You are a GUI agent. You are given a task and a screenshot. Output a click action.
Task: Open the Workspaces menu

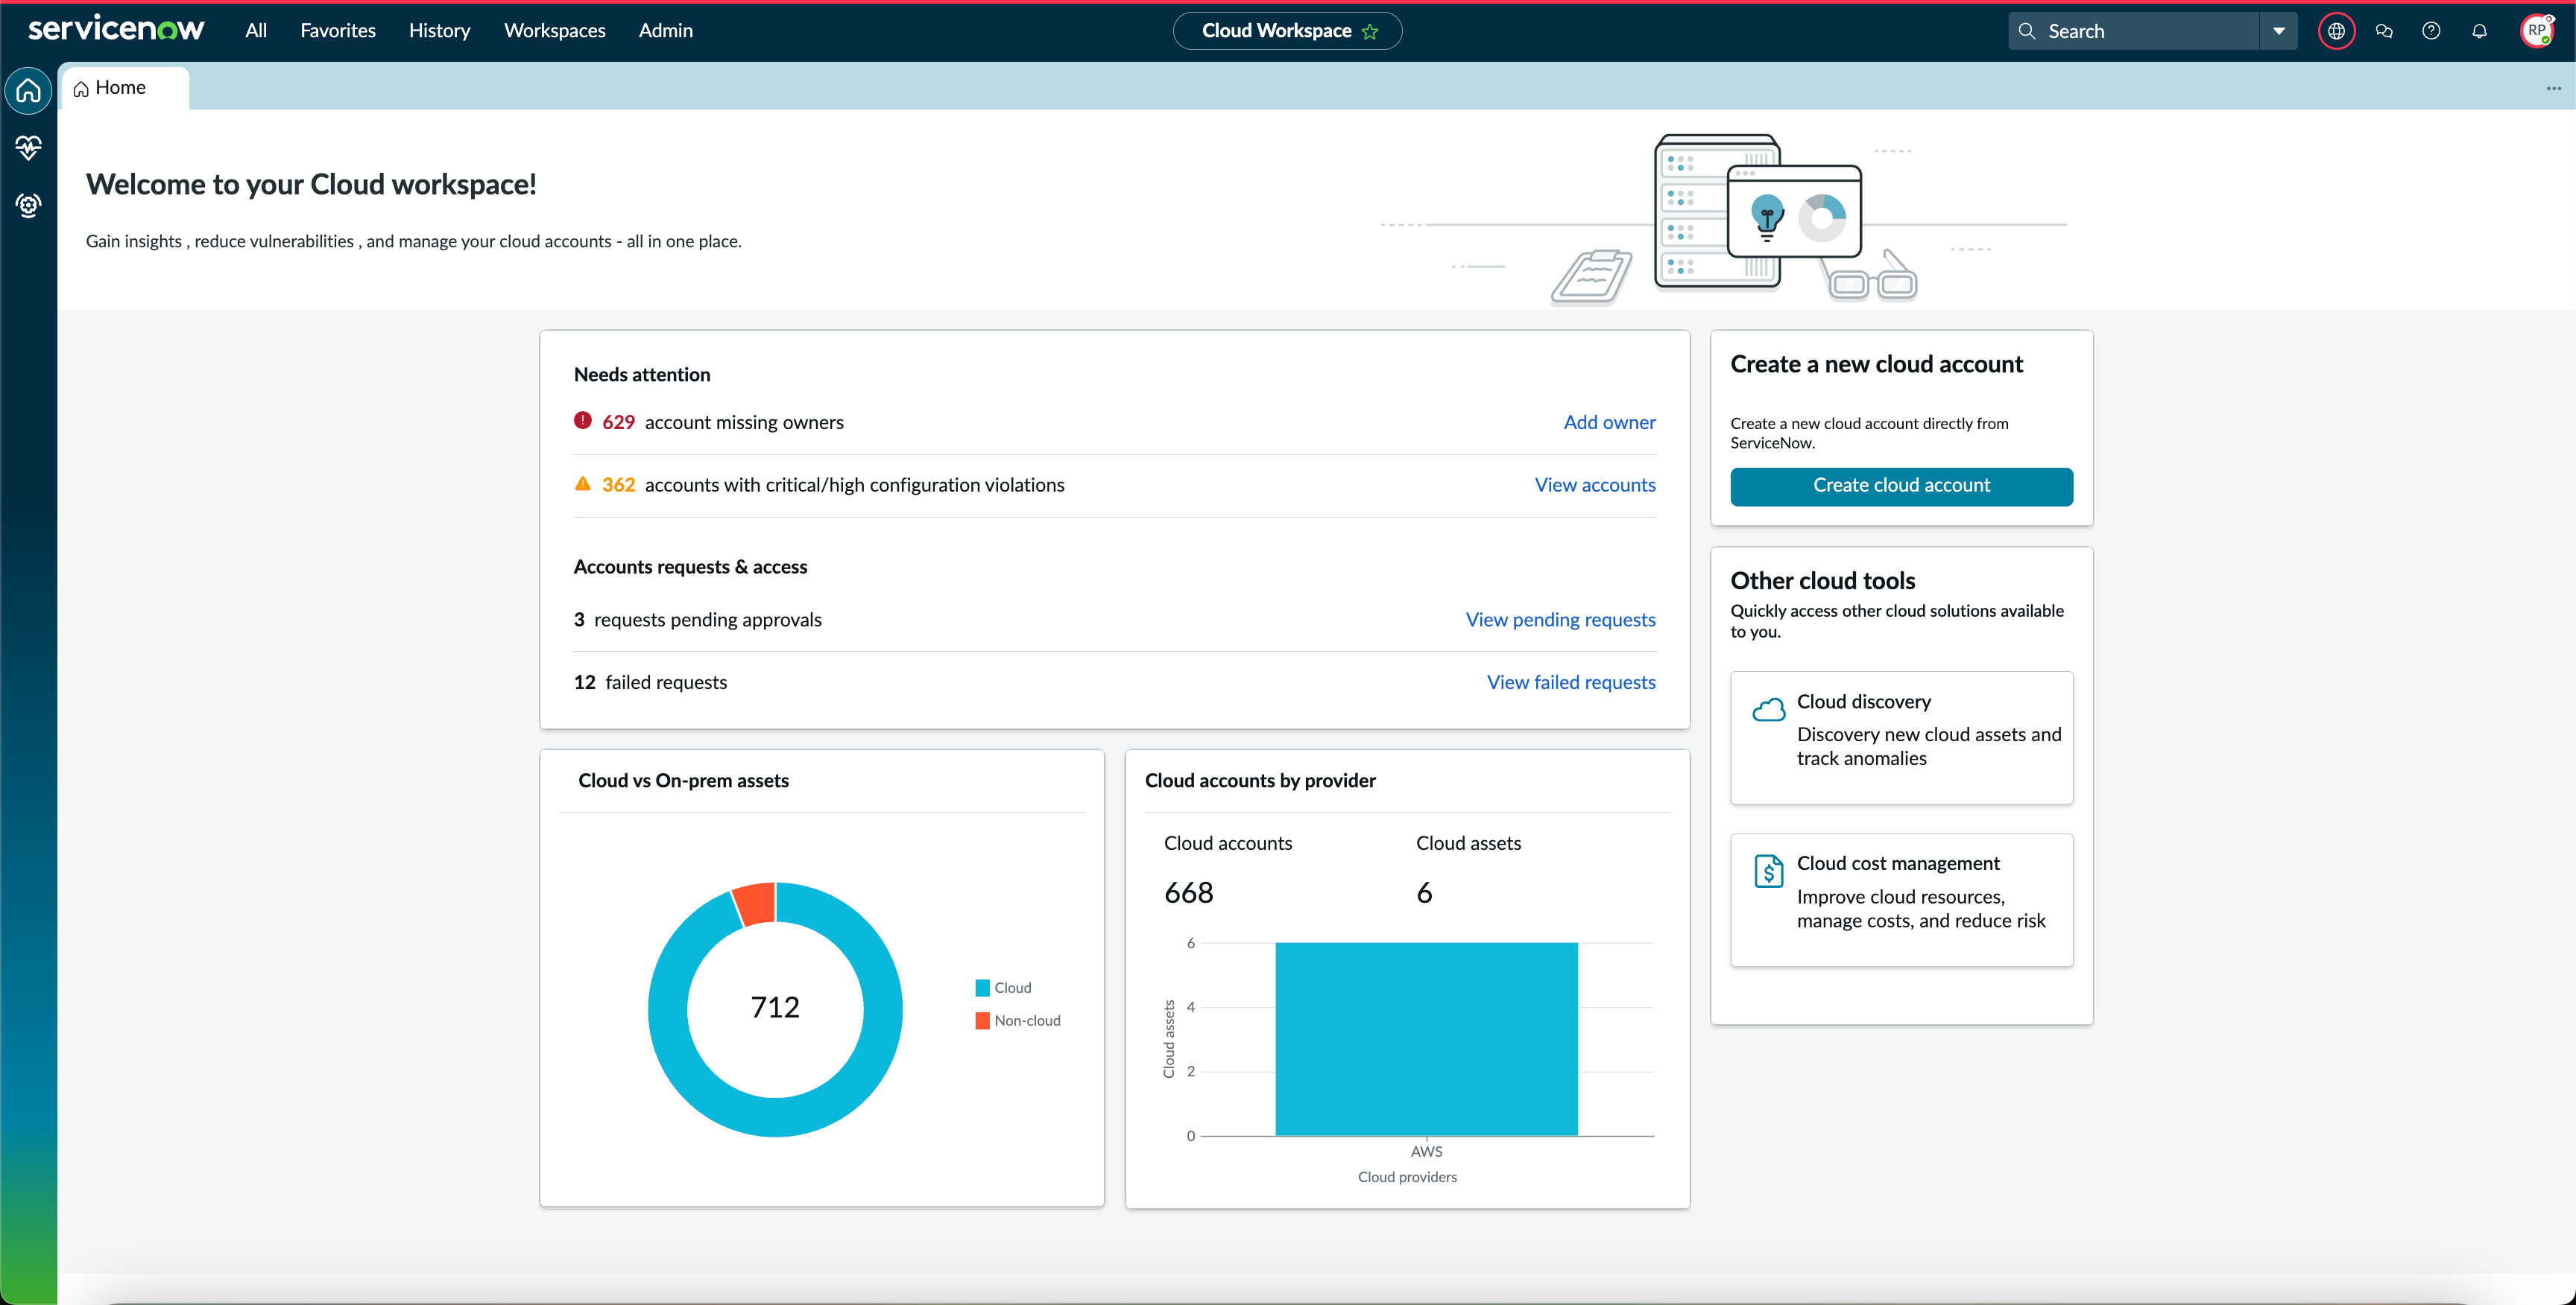[x=555, y=31]
